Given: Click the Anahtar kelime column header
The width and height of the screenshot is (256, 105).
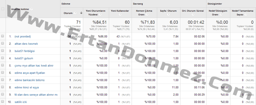Looking at the screenshot, I should [20, 9].
